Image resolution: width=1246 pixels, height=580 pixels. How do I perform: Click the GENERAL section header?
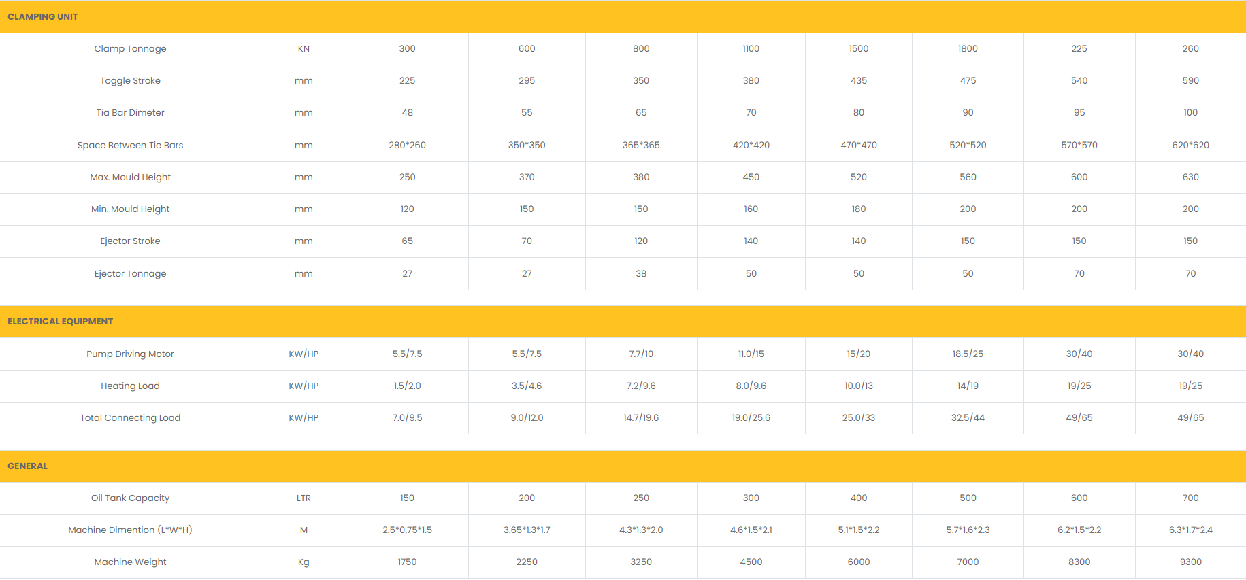pyautogui.click(x=28, y=466)
